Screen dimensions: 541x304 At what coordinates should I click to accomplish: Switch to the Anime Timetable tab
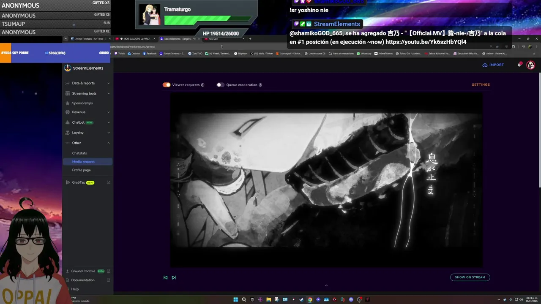coord(90,38)
